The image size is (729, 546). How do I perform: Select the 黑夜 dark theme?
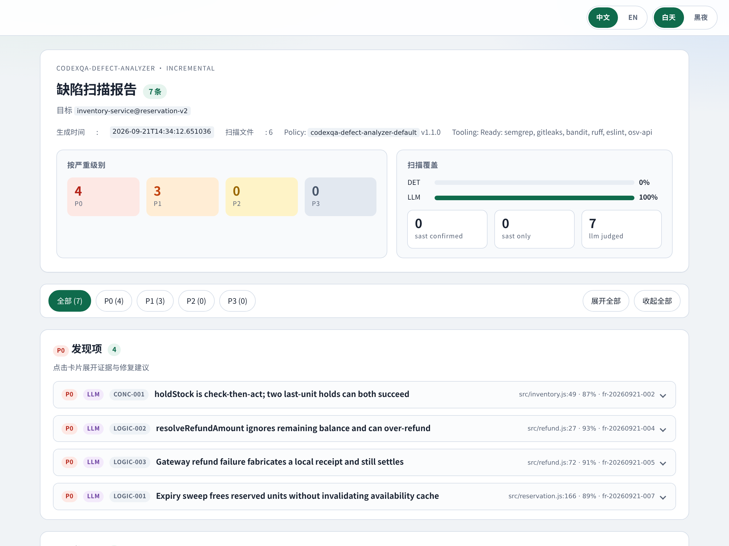point(701,17)
